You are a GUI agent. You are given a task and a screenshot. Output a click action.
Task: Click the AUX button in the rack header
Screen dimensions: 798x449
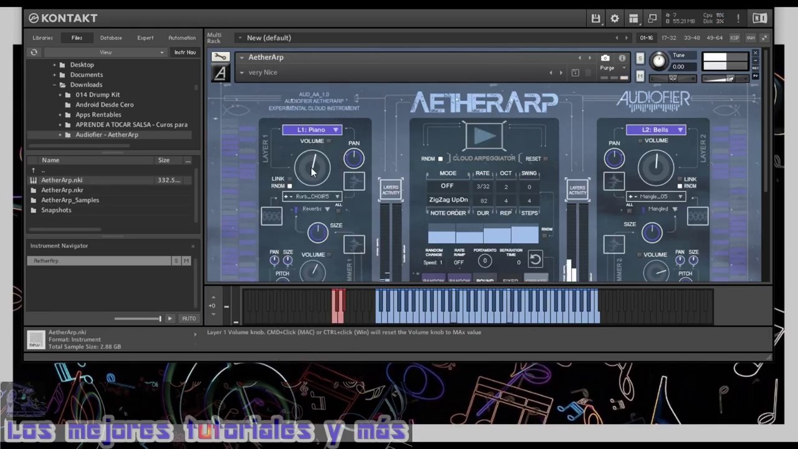(x=751, y=38)
